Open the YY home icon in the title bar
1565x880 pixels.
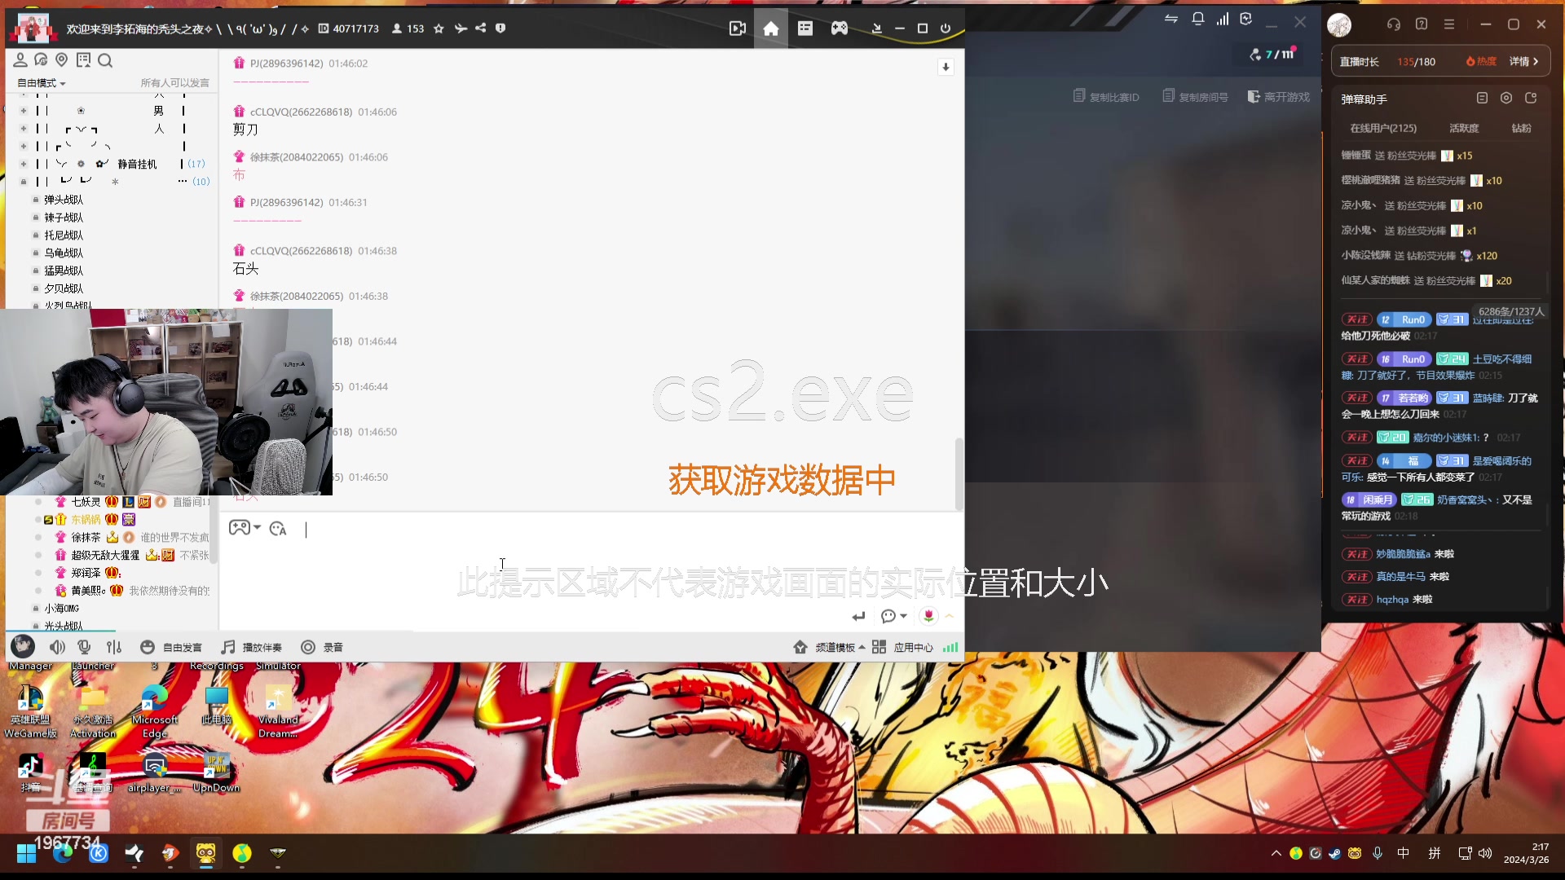point(770,29)
